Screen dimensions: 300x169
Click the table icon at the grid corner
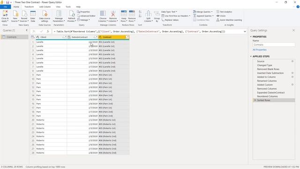pyautogui.click(x=33, y=37)
